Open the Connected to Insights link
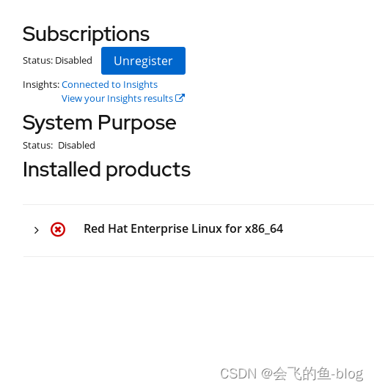This screenshot has height=388, width=374. point(109,85)
